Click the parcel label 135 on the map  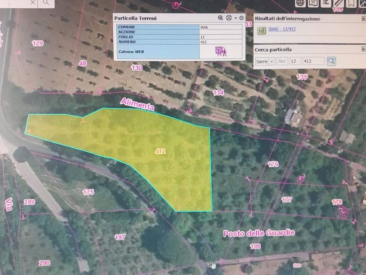pyautogui.click(x=302, y=77)
